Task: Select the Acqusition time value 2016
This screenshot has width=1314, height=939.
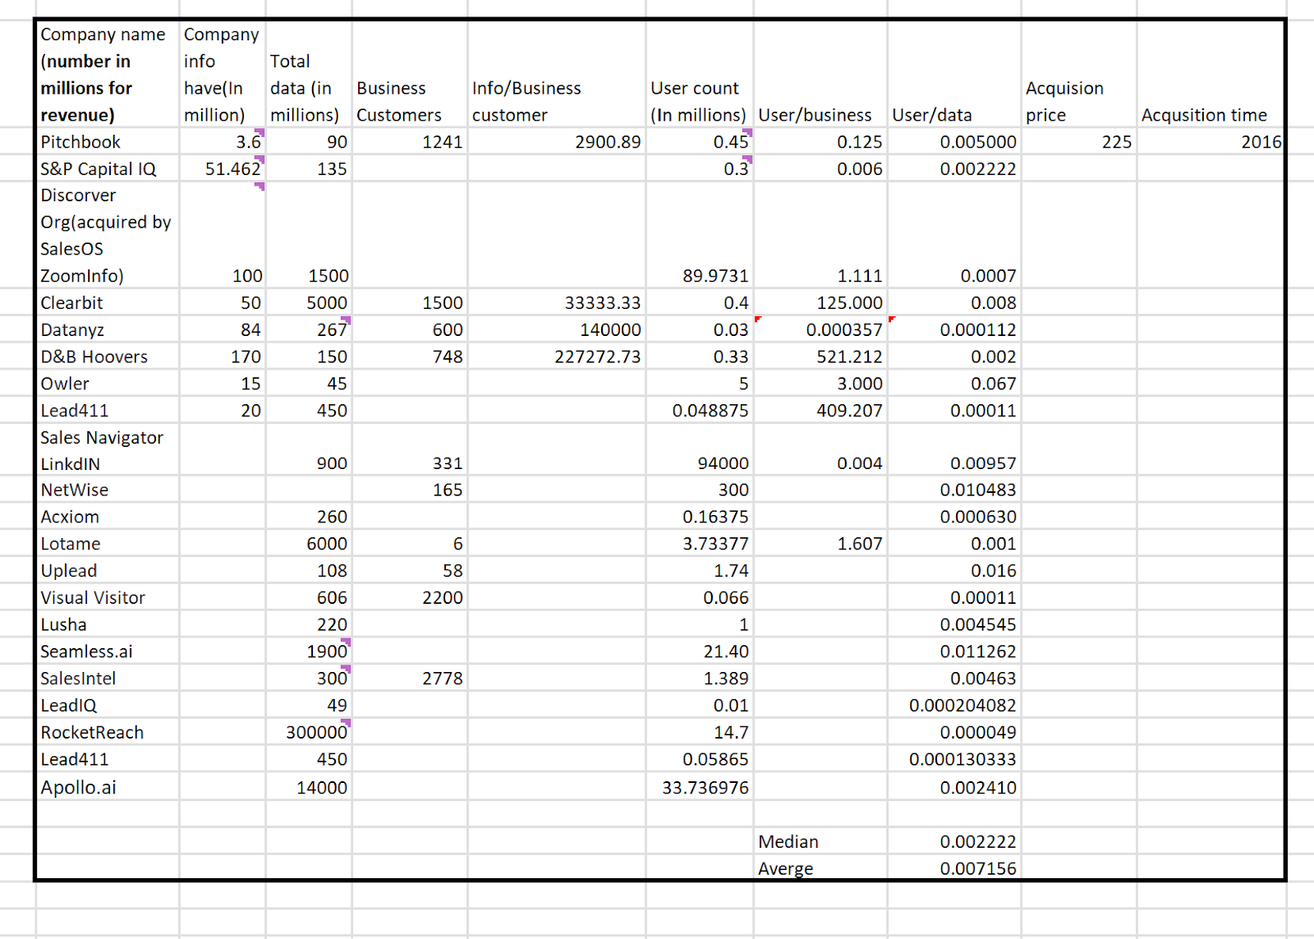Action: [x=1211, y=141]
